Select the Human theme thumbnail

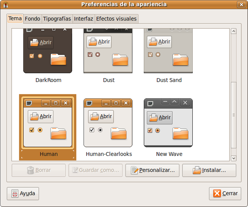48,123
